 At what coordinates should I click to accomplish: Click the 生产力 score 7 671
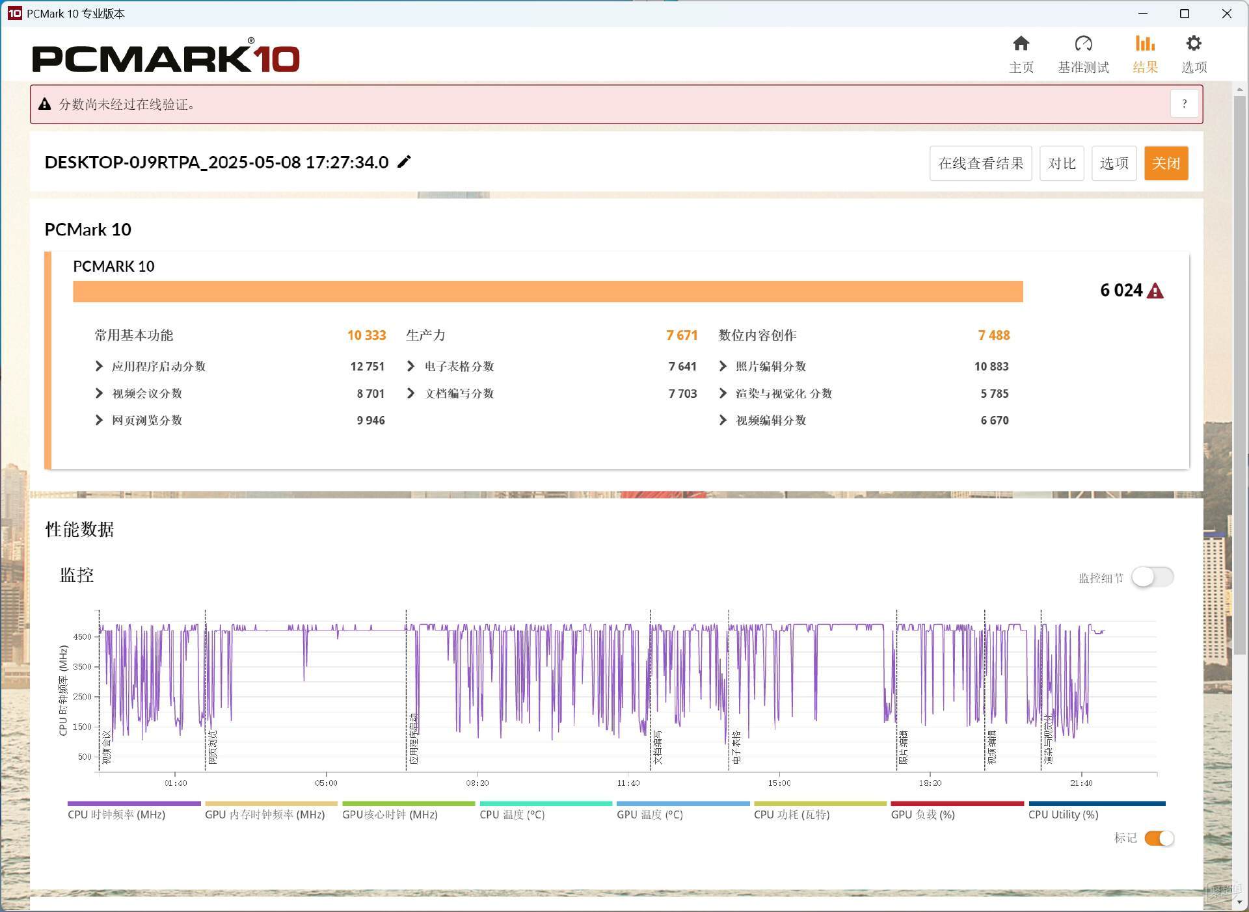click(x=682, y=335)
